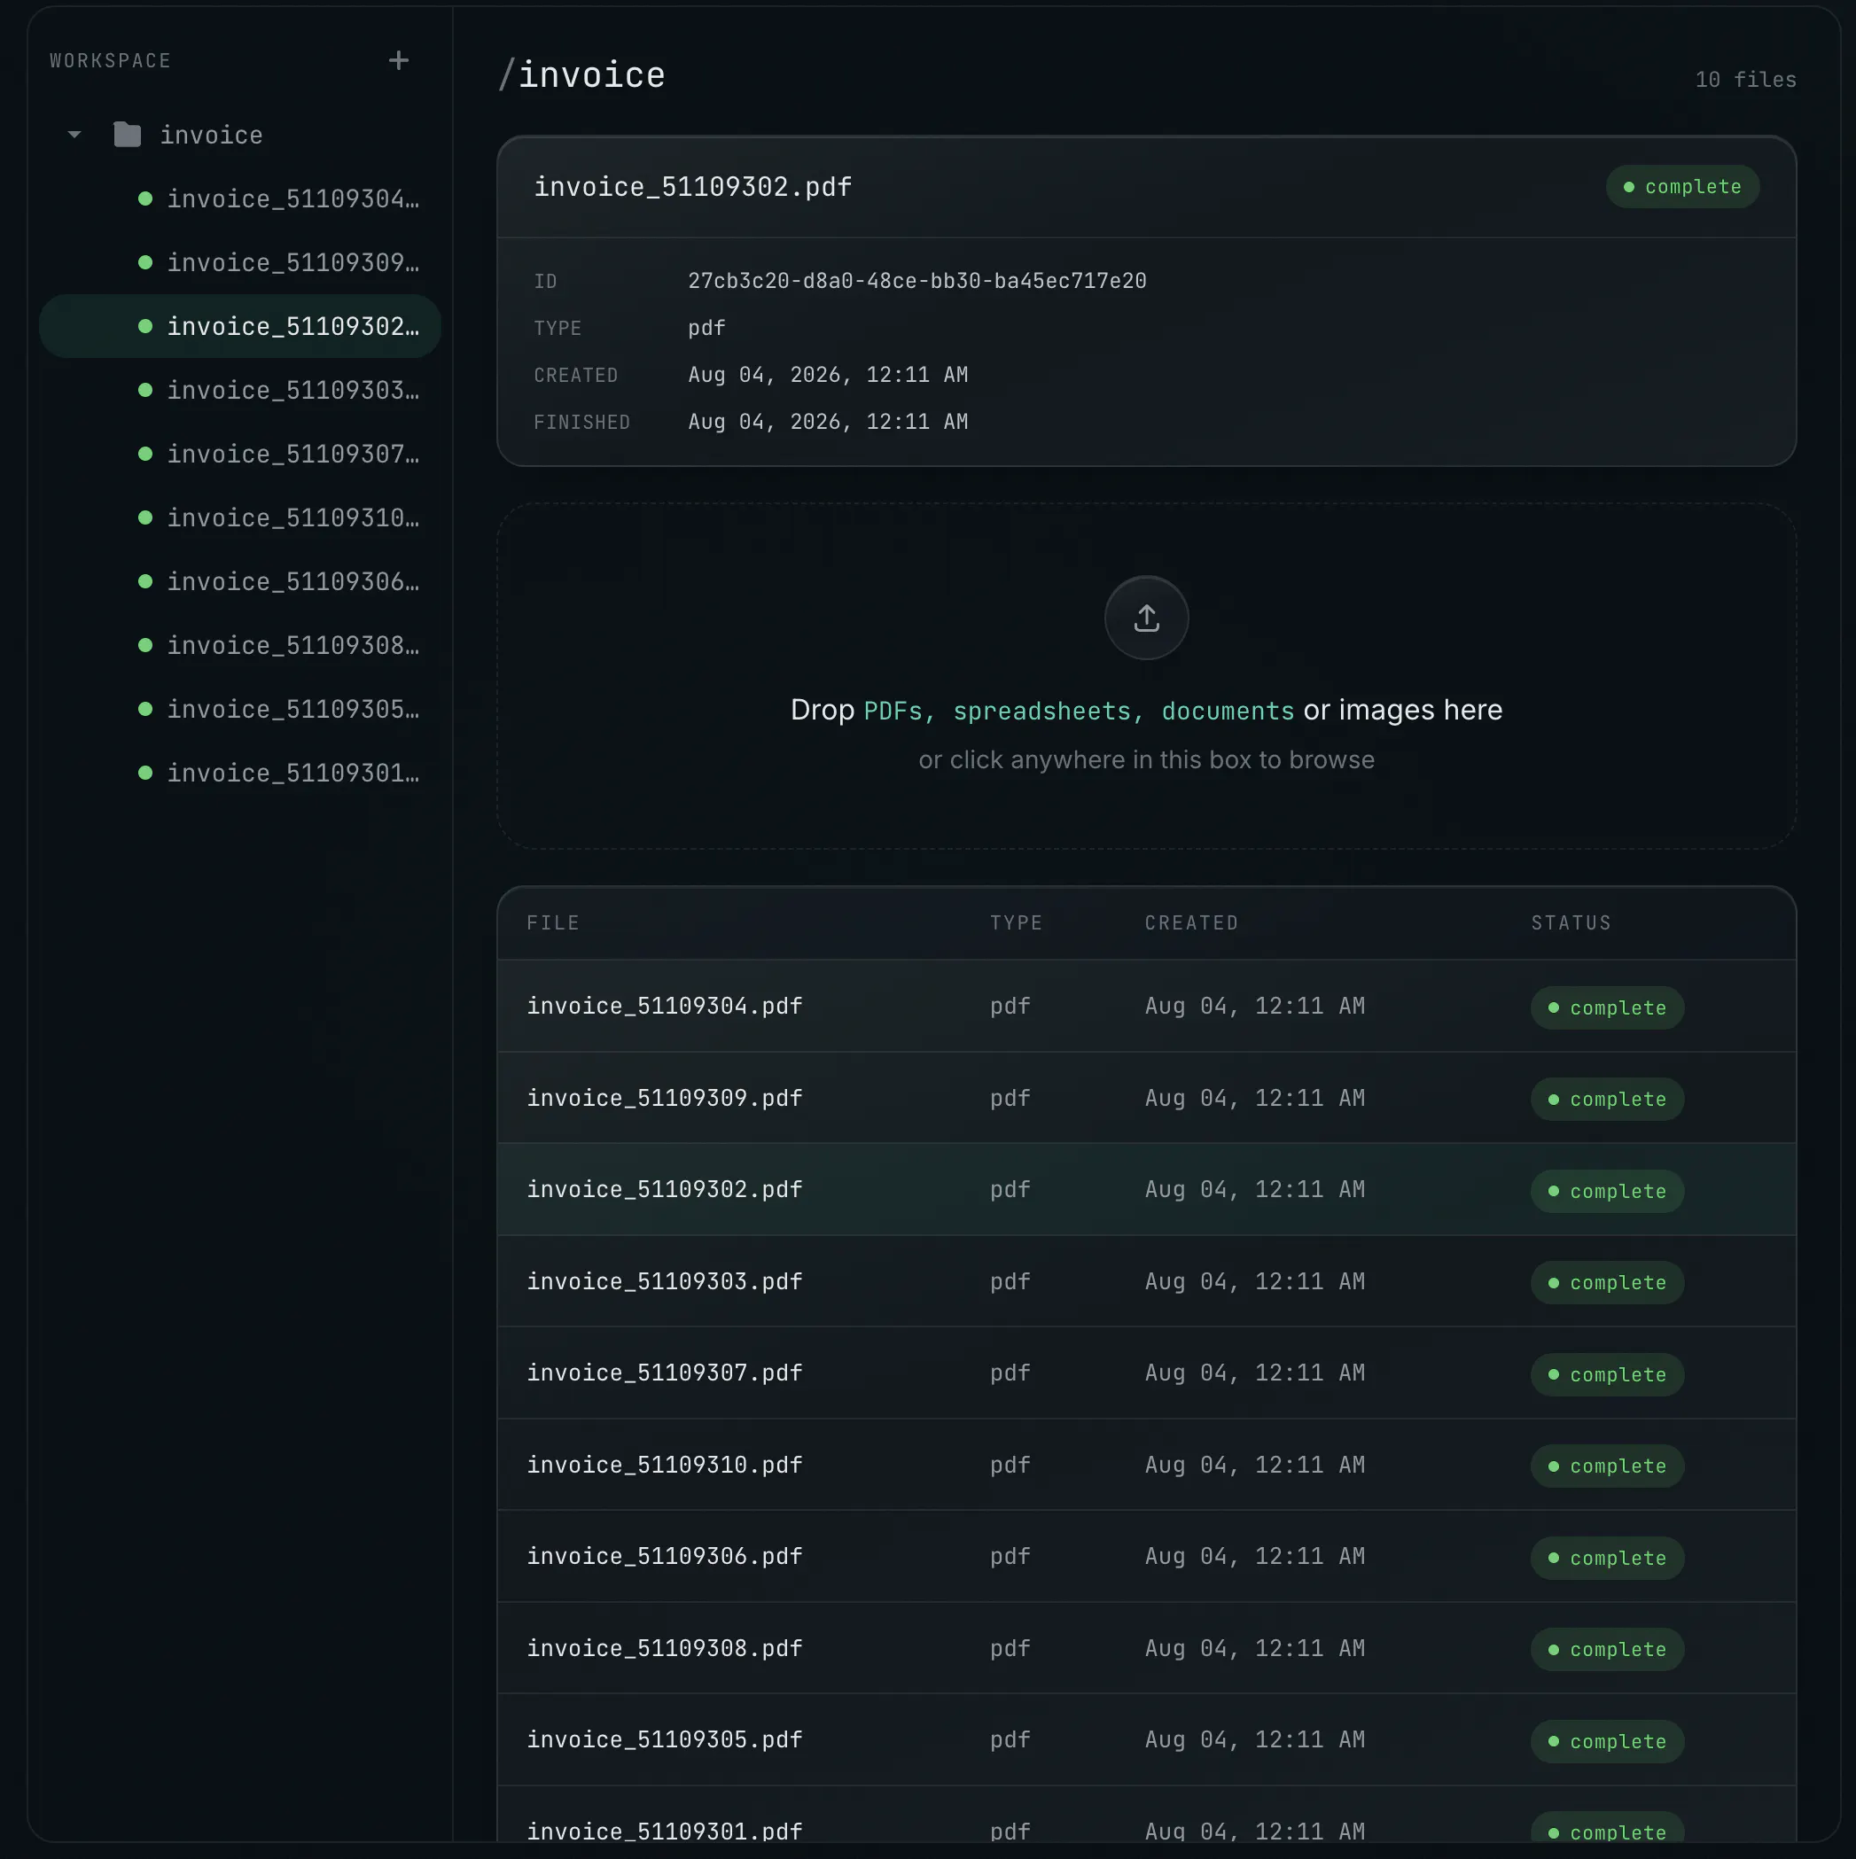Open invoice_51109303.pdf table row
The height and width of the screenshot is (1859, 1856).
point(1145,1281)
